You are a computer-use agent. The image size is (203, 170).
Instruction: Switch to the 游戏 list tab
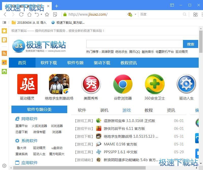pyautogui.click(x=126, y=110)
